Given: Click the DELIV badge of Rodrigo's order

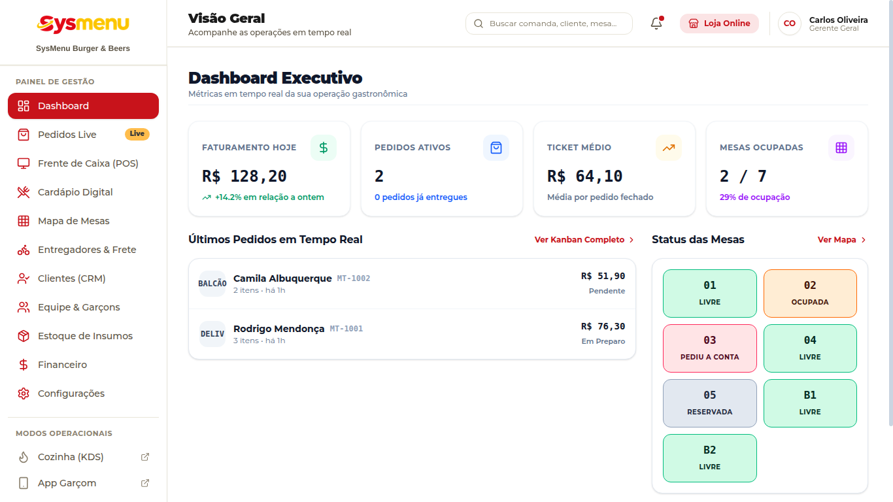Looking at the screenshot, I should pos(212,334).
